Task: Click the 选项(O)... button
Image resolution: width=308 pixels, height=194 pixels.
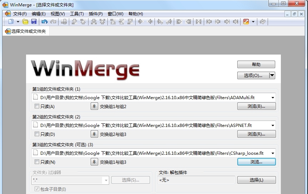Action: (x=253, y=75)
